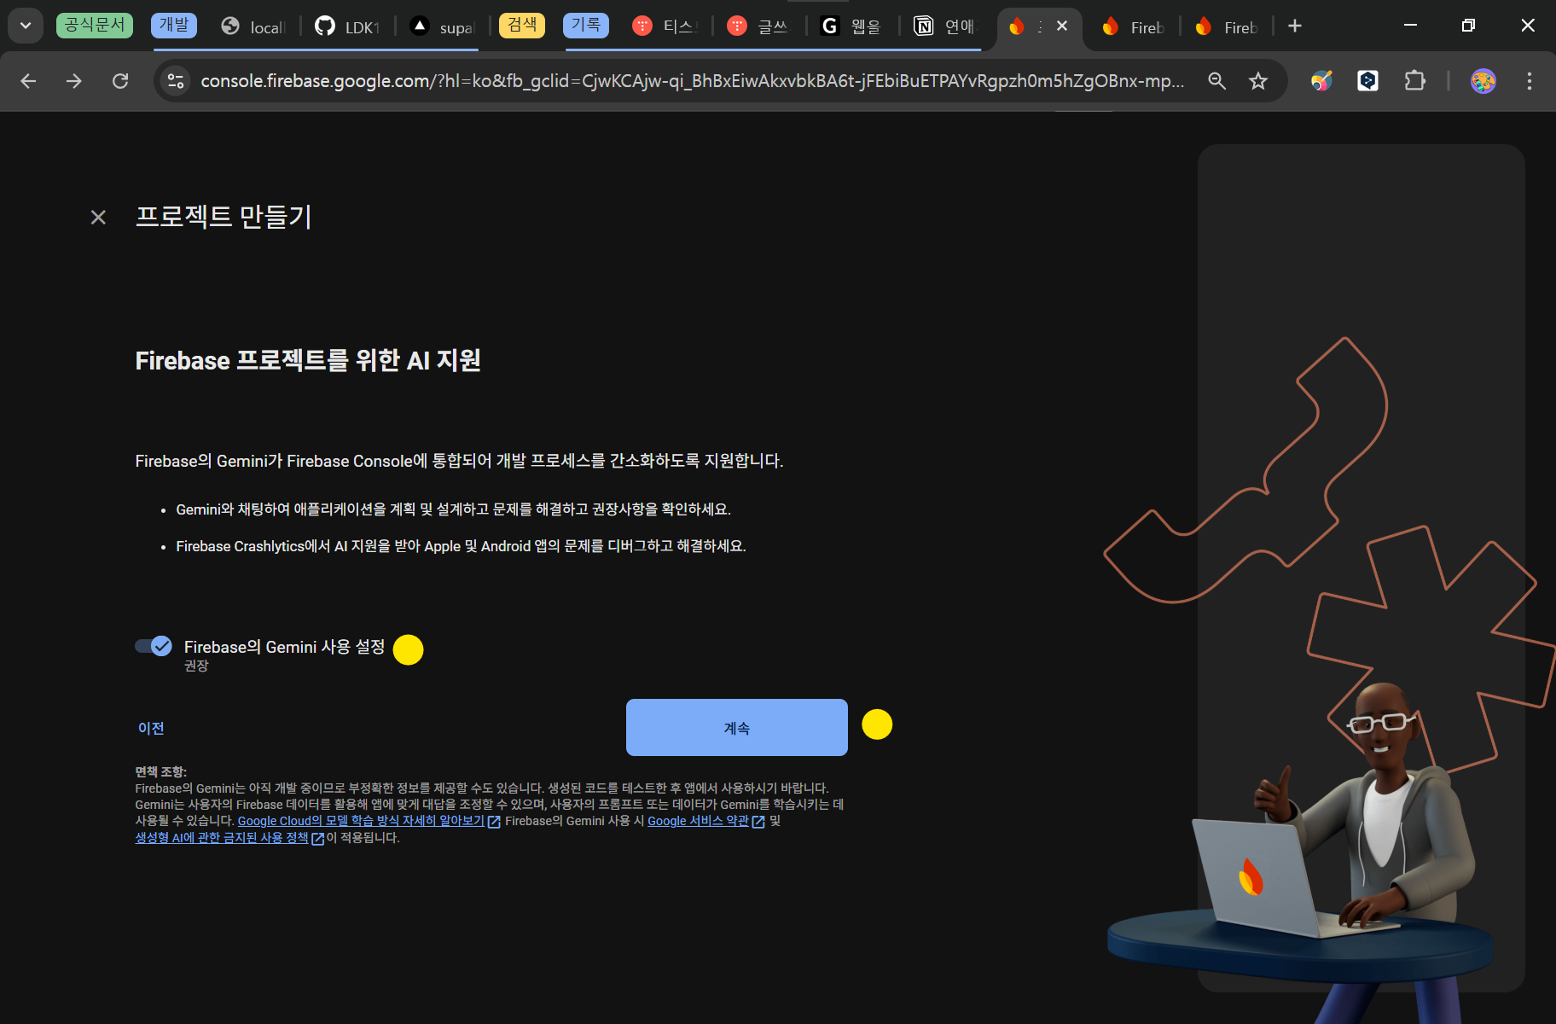1556x1024 pixels.
Task: Click the Firebase 프로젝트를 위한 AI 지원 title
Action: tap(308, 360)
